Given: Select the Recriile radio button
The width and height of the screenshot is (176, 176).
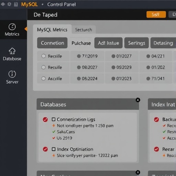Looking at the screenshot, I should (44, 56).
